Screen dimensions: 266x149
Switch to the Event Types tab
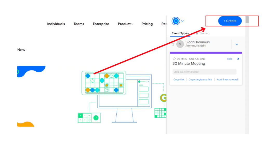tap(180, 33)
